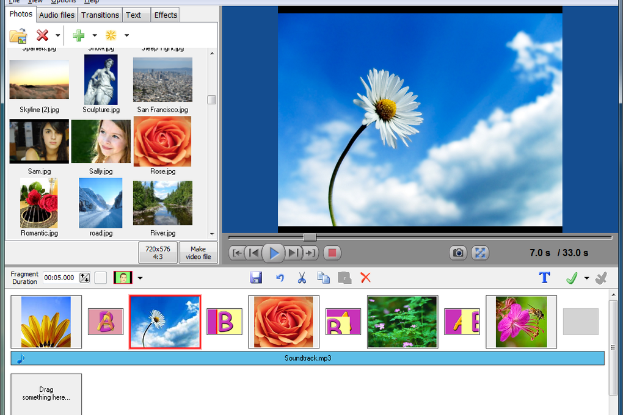Click the red X delete photo icon
Image resolution: width=623 pixels, height=415 pixels.
pos(42,35)
